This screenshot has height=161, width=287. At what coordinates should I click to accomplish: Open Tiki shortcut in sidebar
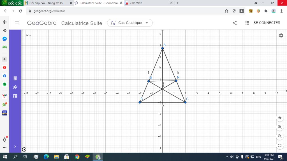pyautogui.click(x=4, y=113)
